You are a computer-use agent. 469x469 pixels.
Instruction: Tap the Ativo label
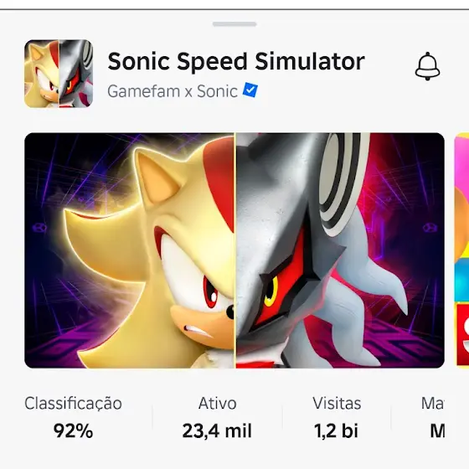(217, 403)
